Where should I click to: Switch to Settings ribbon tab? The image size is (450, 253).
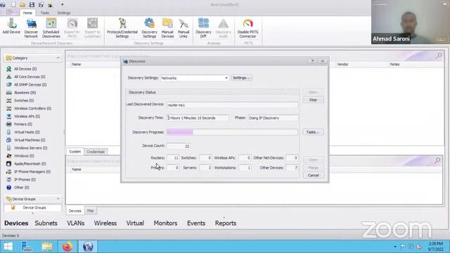click(x=64, y=13)
